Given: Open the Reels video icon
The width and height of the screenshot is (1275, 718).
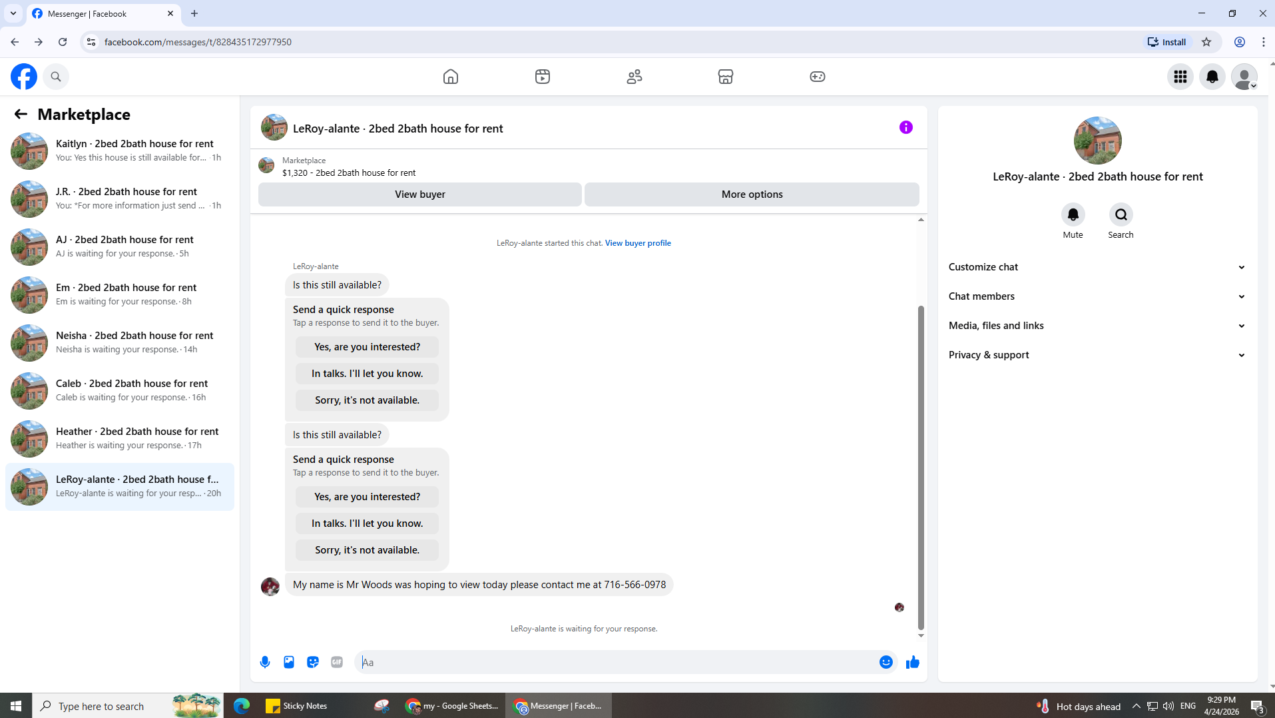Looking at the screenshot, I should 543,77.
